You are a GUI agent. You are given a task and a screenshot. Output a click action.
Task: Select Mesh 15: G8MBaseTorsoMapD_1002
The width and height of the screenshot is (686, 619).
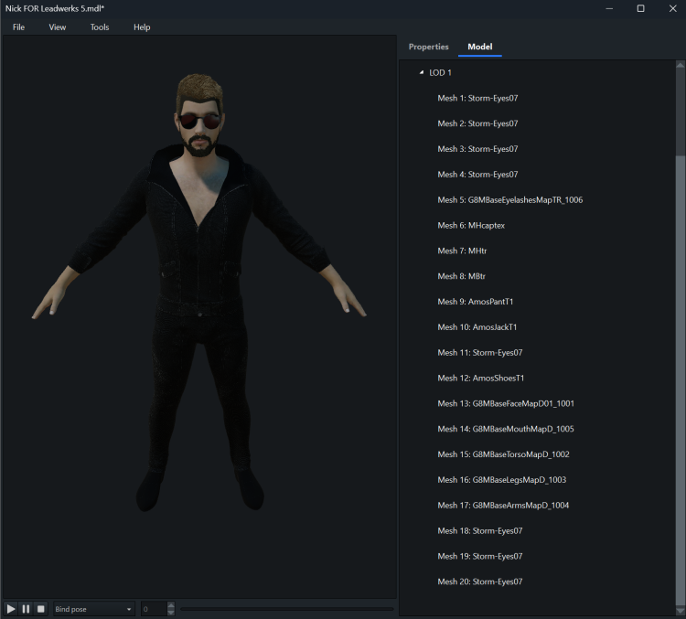tap(503, 454)
